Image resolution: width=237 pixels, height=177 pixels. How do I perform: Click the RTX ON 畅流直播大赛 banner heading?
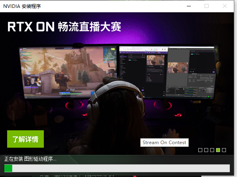[64, 27]
